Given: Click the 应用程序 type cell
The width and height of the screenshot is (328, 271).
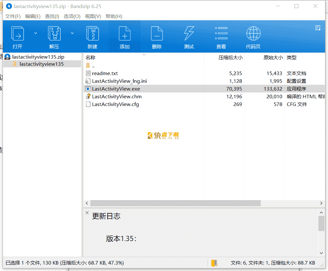Looking at the screenshot, I should point(296,89).
